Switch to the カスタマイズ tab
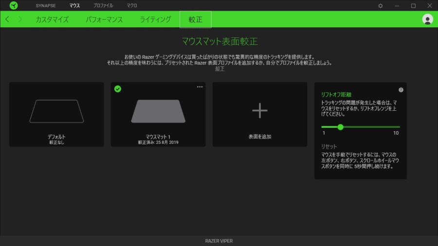The width and height of the screenshot is (438, 246). (x=52, y=19)
